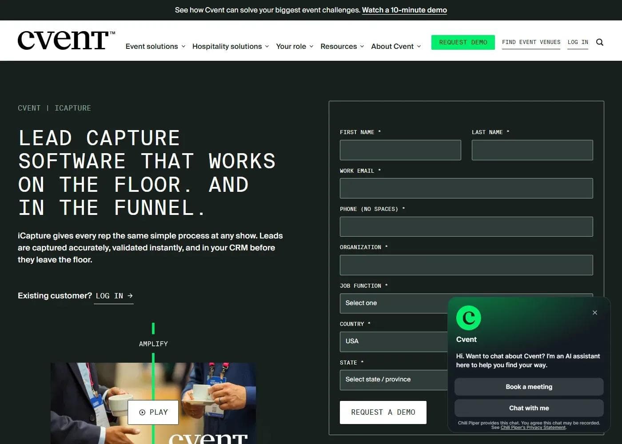Open the About Cvent menu

[396, 46]
